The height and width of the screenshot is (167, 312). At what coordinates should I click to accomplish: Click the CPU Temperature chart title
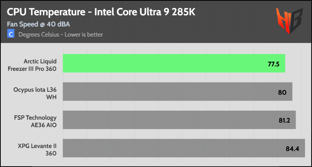[x=101, y=12]
